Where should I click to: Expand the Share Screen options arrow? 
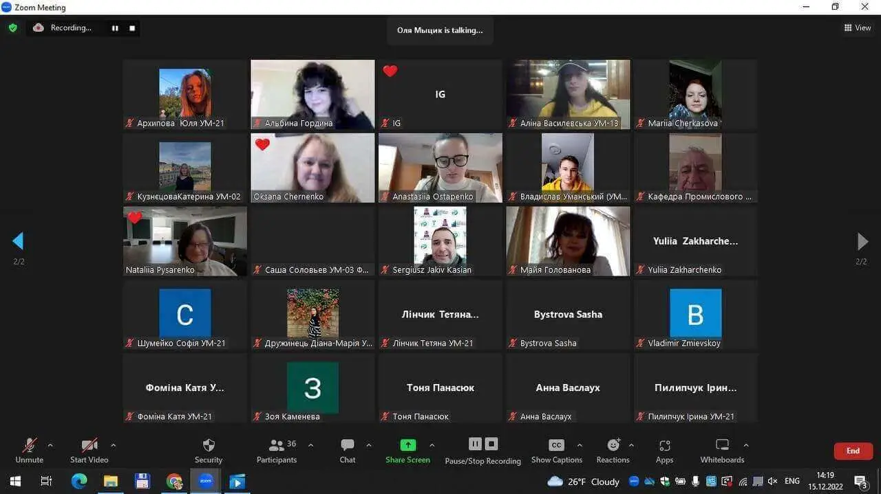(x=432, y=445)
